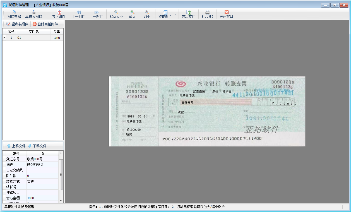351x212 pixels.
Task: Delete the current attachment (删除当前附件)
Action: coord(45,24)
